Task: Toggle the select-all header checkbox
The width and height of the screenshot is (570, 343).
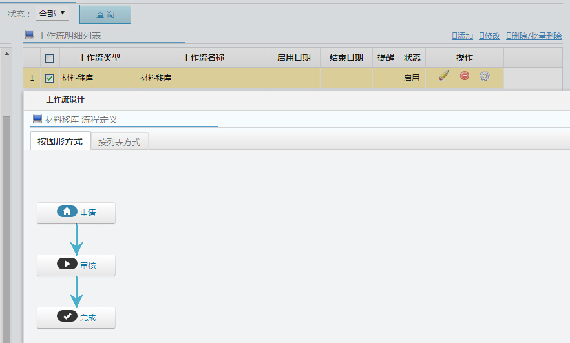Action: click(x=50, y=58)
